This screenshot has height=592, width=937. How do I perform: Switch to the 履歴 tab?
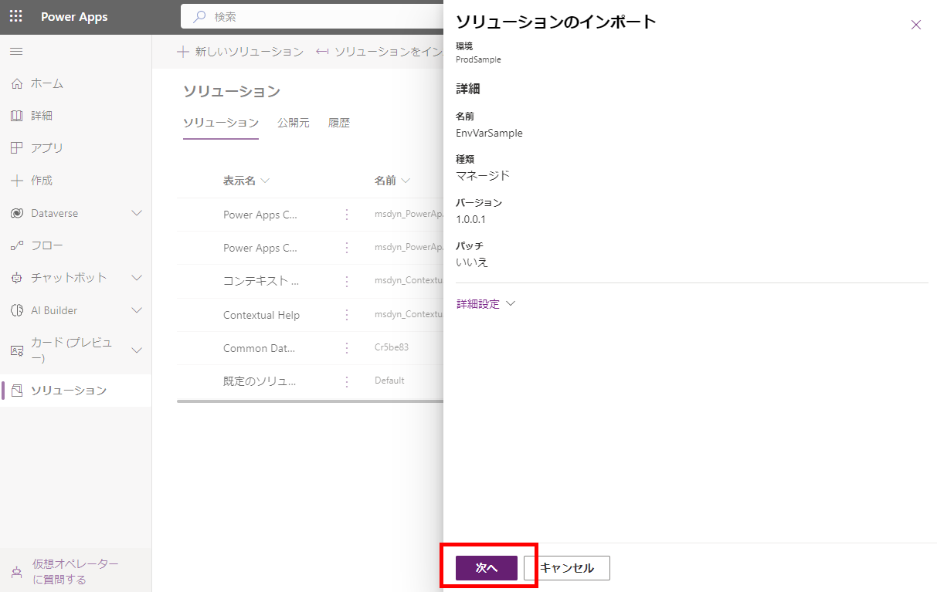tap(338, 123)
